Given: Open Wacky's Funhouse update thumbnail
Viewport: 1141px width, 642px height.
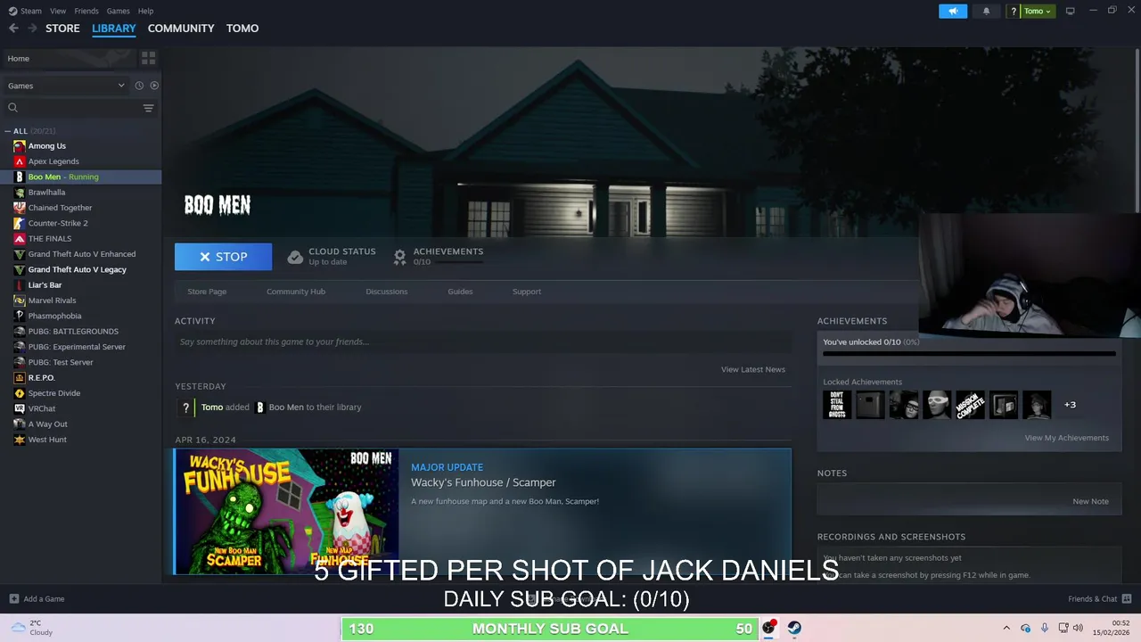Looking at the screenshot, I should point(286,512).
